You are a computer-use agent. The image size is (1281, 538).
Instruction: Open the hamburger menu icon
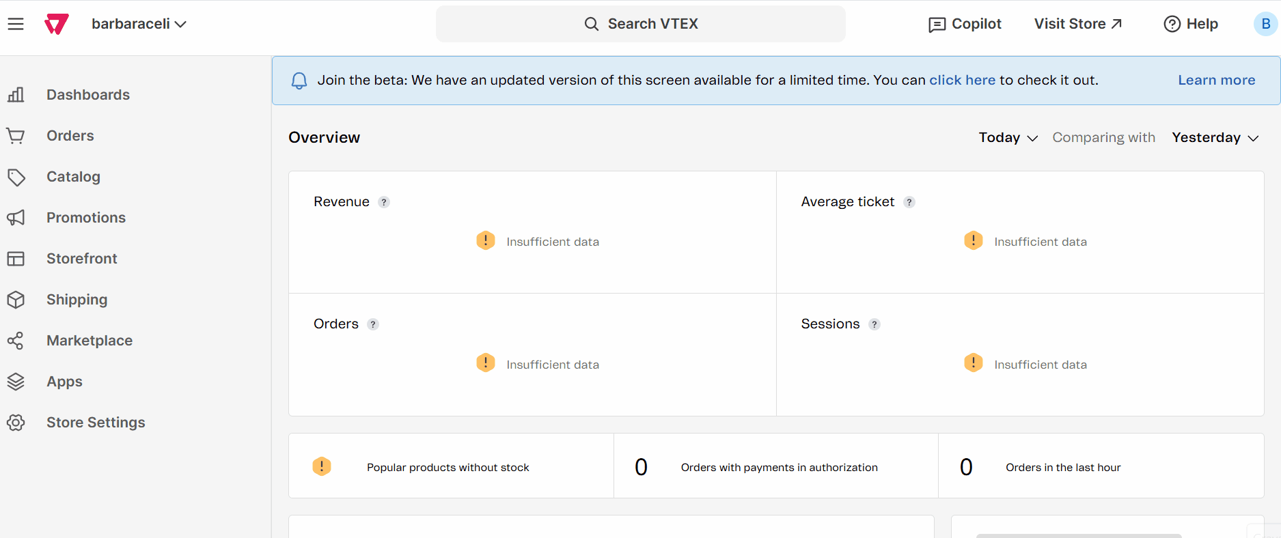[x=16, y=24]
